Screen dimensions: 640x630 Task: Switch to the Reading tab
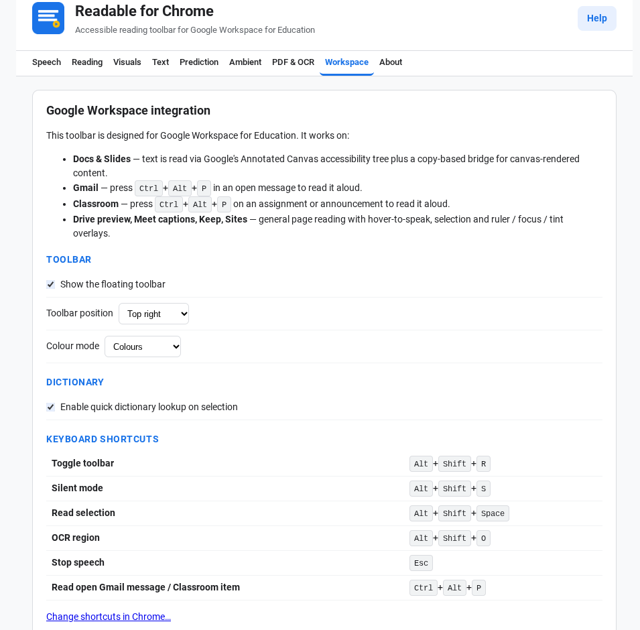(87, 62)
